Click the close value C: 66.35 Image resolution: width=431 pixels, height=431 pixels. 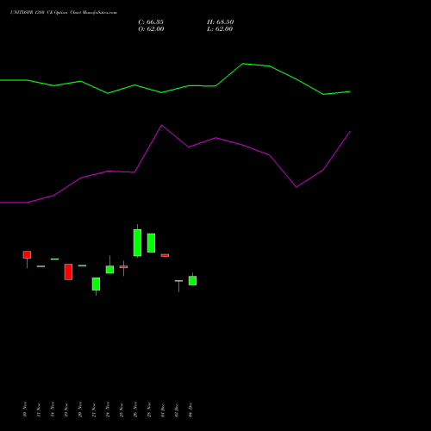point(151,22)
